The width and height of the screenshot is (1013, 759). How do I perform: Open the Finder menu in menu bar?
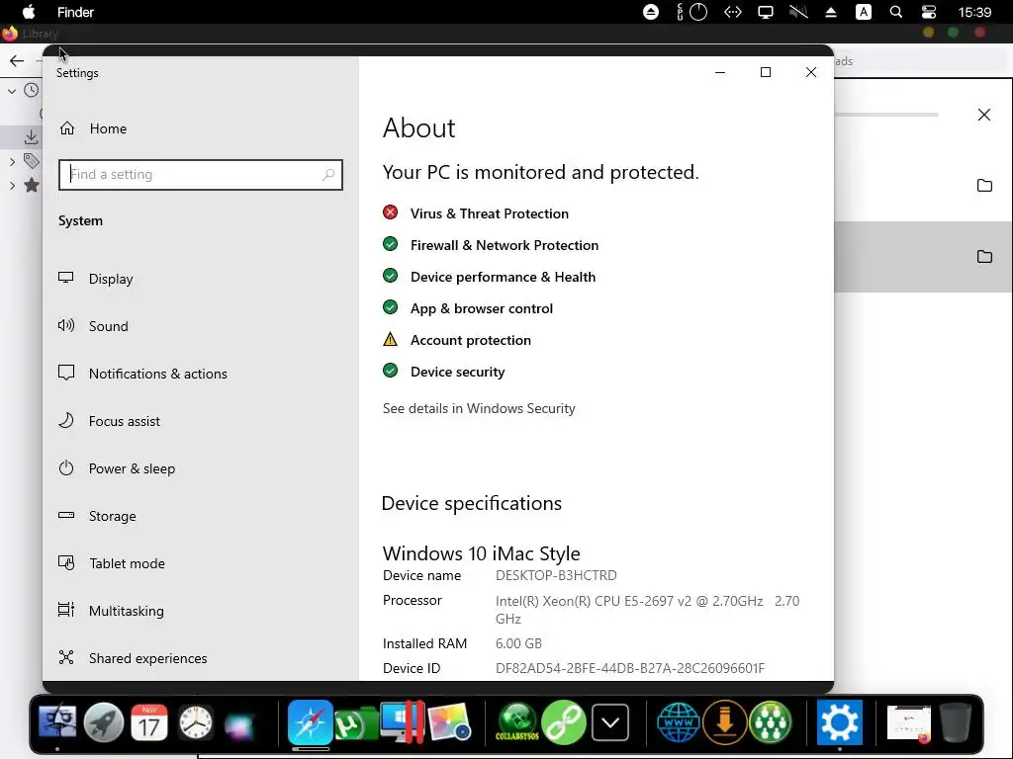pyautogui.click(x=75, y=12)
